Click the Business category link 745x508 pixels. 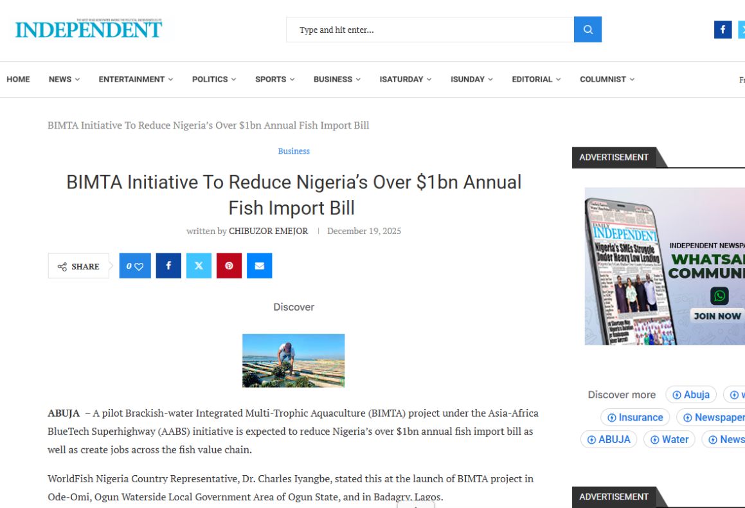294,151
